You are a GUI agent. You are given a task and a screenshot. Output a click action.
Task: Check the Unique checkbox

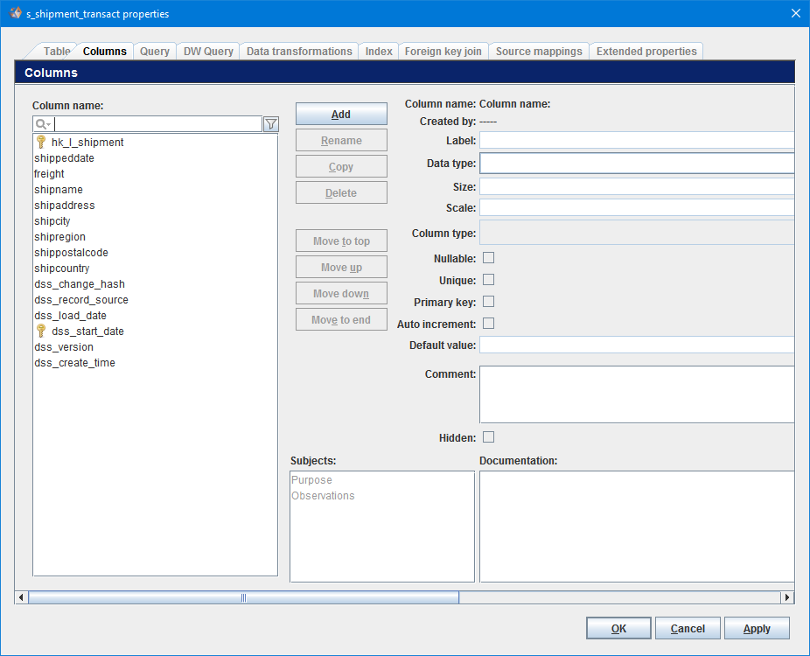[x=489, y=280]
